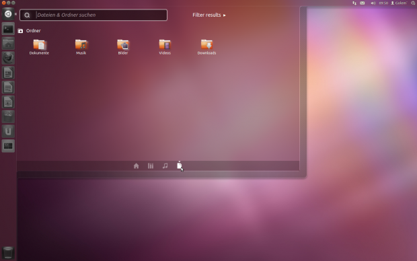Screen dimensions: 417x261
Task: Open the Bilder folder
Action: coord(123,47)
